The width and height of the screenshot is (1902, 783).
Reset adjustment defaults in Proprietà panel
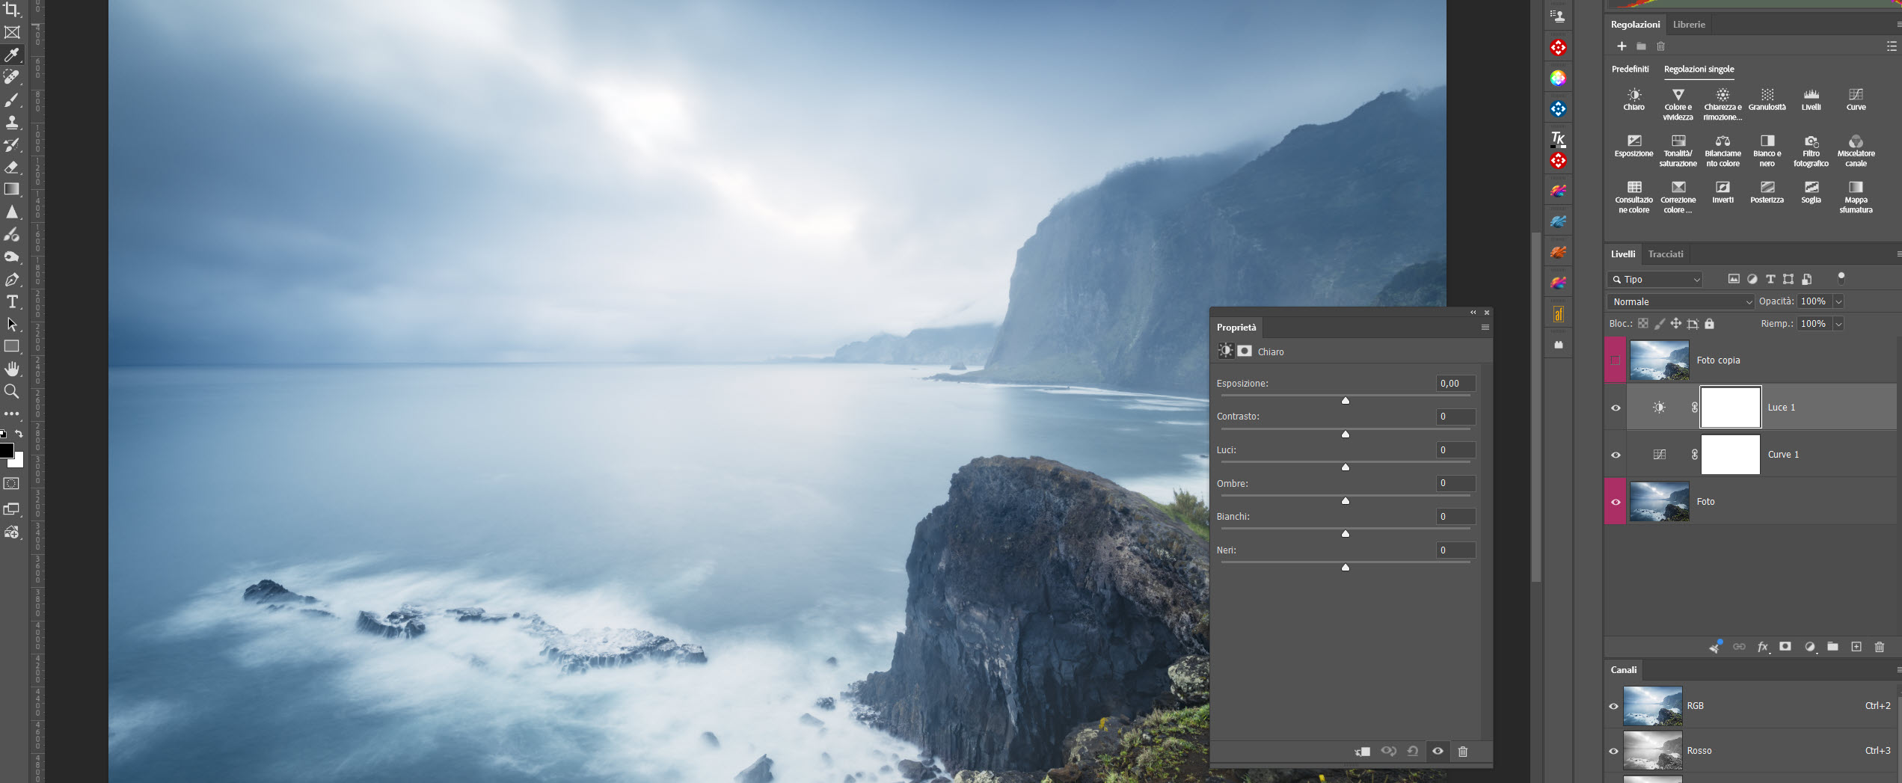click(1412, 752)
